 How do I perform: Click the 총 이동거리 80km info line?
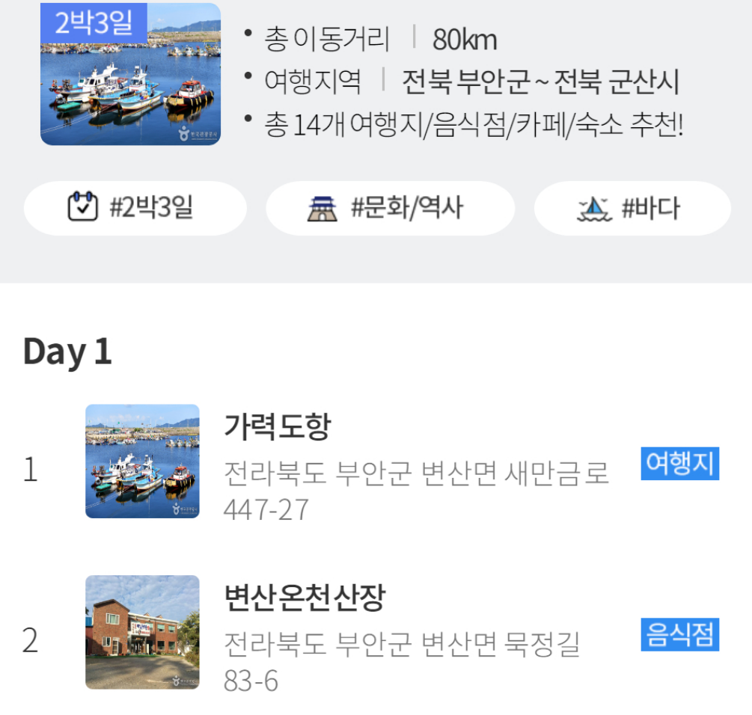tap(380, 39)
